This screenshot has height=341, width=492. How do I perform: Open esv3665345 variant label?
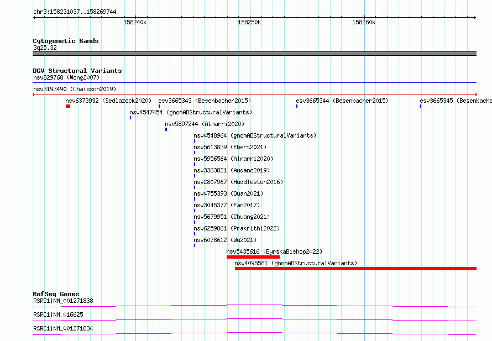tap(456, 101)
